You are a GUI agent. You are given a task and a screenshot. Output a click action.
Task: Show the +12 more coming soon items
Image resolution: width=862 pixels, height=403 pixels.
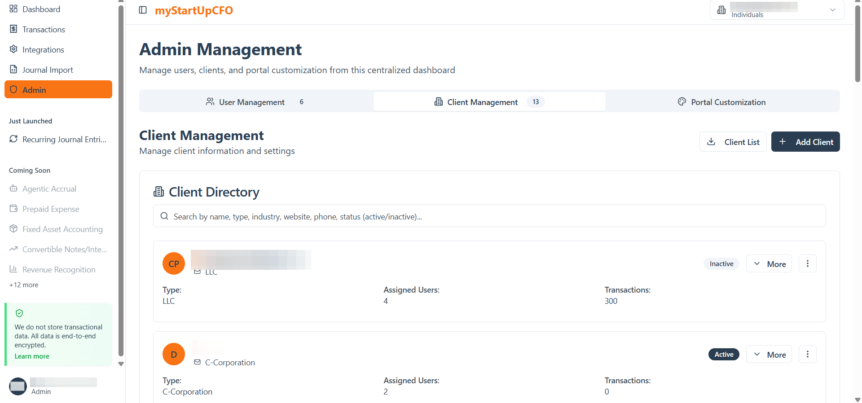(24, 285)
